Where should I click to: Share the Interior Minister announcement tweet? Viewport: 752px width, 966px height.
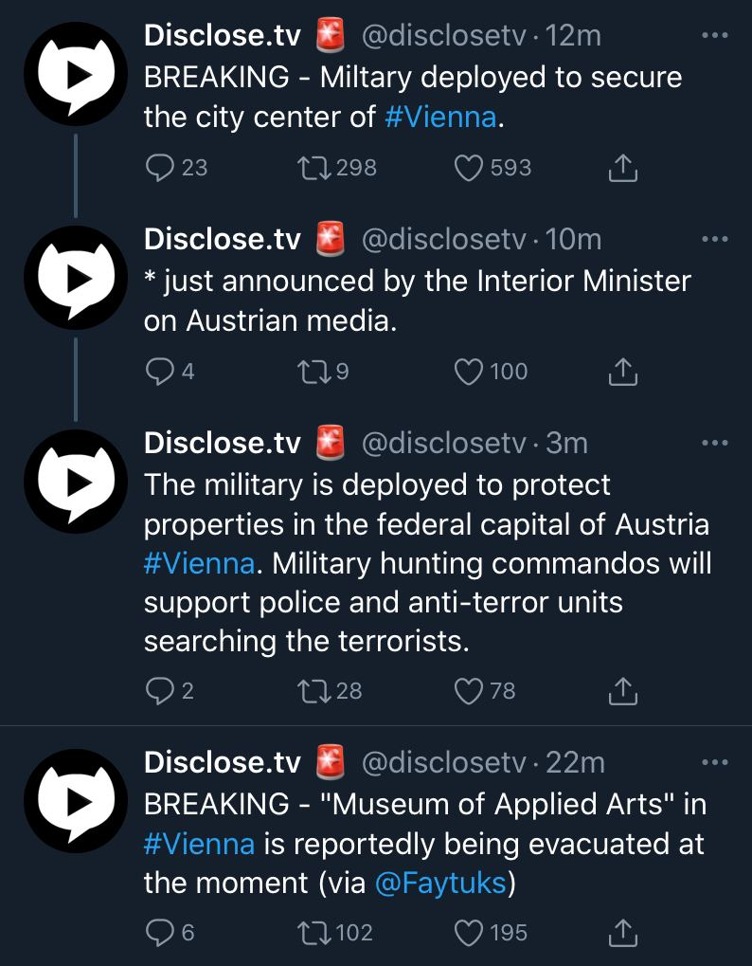coord(623,372)
